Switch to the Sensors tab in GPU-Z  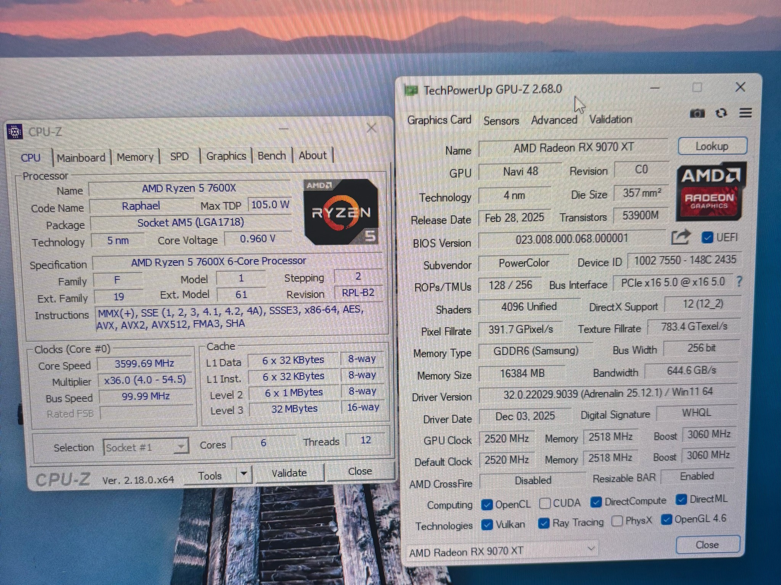pyautogui.click(x=501, y=121)
